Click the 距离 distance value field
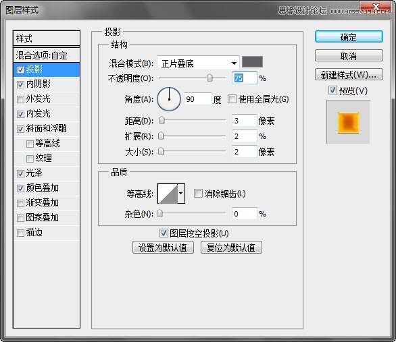Image resolution: width=396 pixels, height=342 pixels. coord(244,121)
